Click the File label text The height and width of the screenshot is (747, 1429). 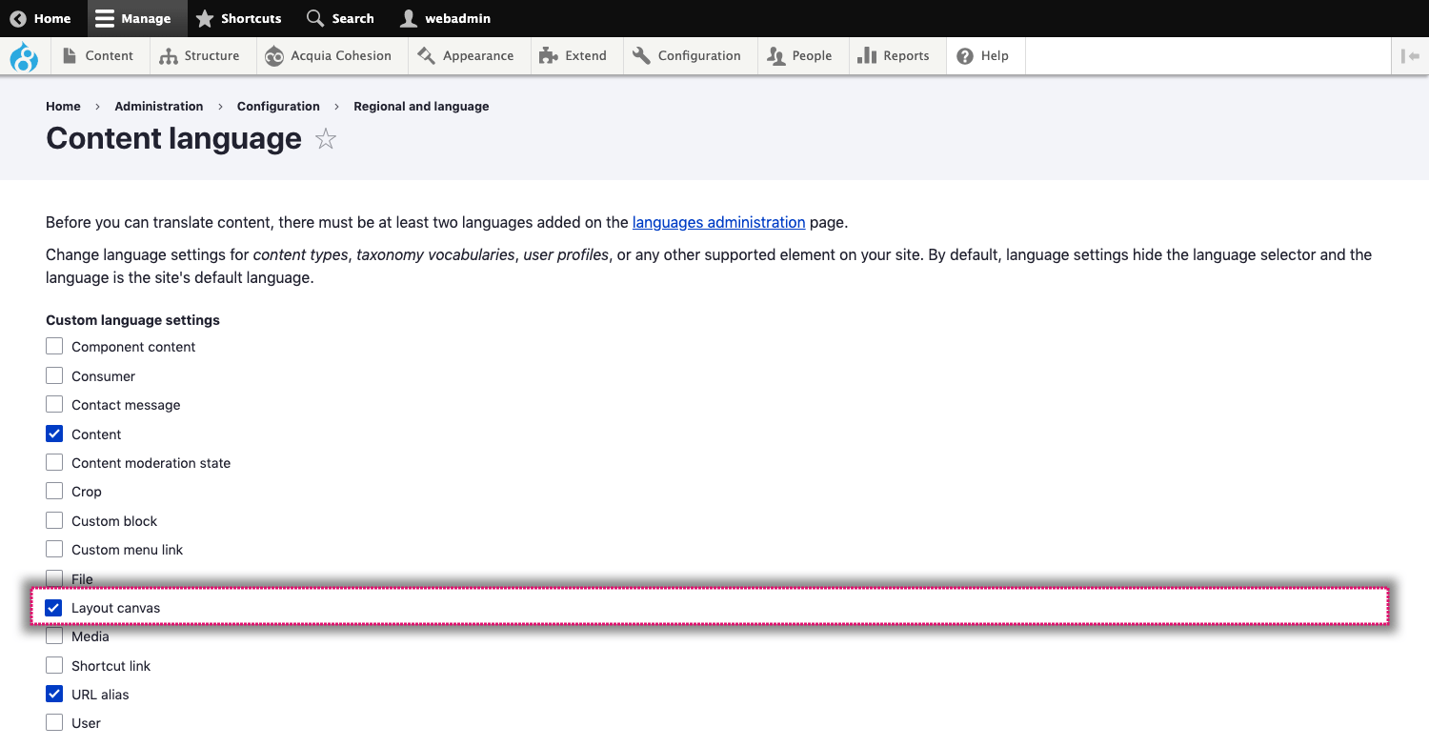[82, 579]
